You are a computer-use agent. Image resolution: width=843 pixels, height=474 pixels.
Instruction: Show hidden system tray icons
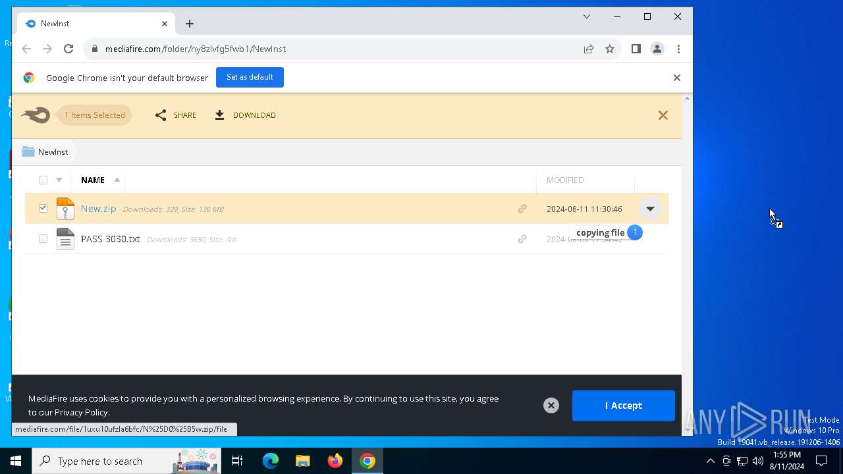tap(710, 461)
